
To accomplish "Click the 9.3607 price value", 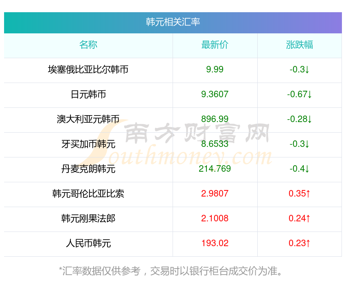I will point(215,94).
